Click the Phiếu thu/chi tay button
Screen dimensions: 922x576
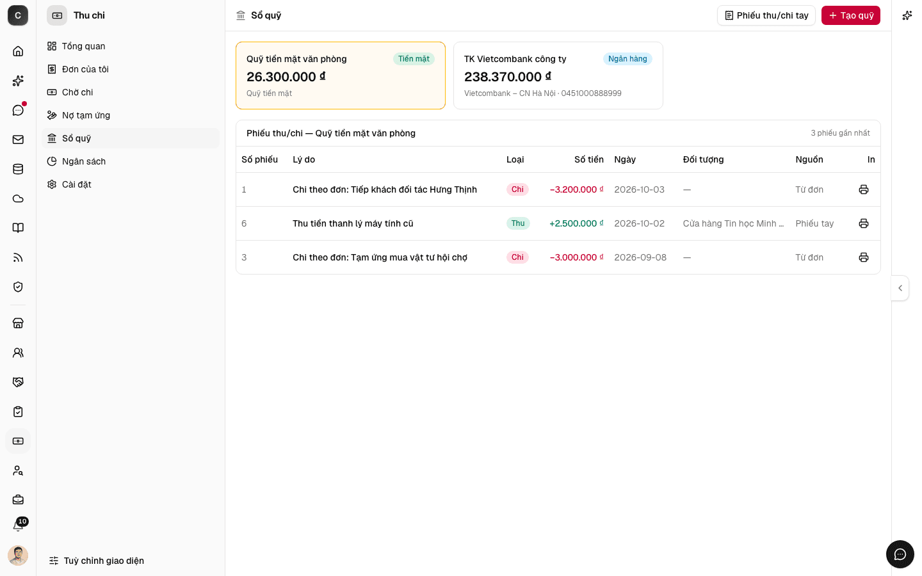pyautogui.click(x=766, y=15)
